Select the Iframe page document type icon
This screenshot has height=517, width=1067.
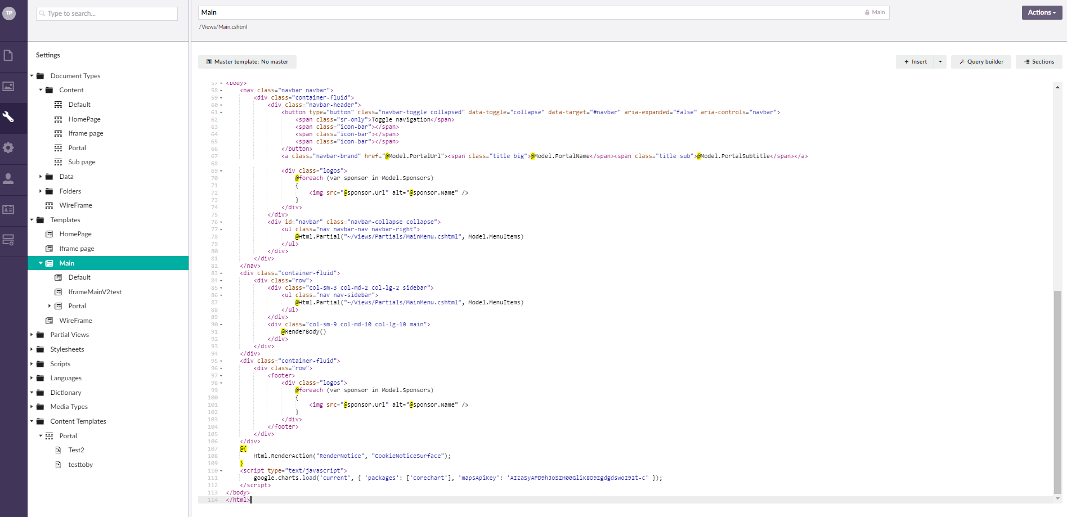(58, 133)
